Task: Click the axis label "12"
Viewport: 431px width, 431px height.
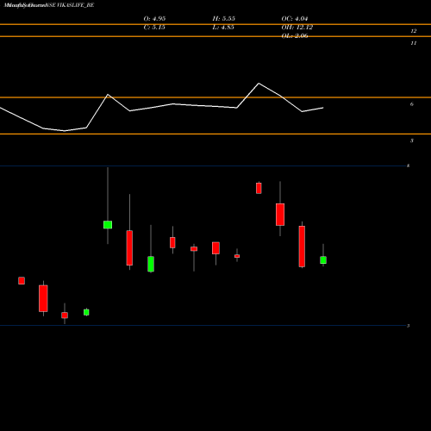Action: pos(414,31)
